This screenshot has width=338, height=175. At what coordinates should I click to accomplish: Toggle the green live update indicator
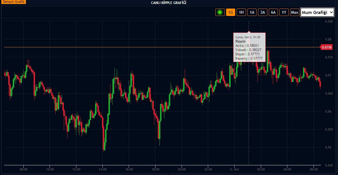point(220,12)
